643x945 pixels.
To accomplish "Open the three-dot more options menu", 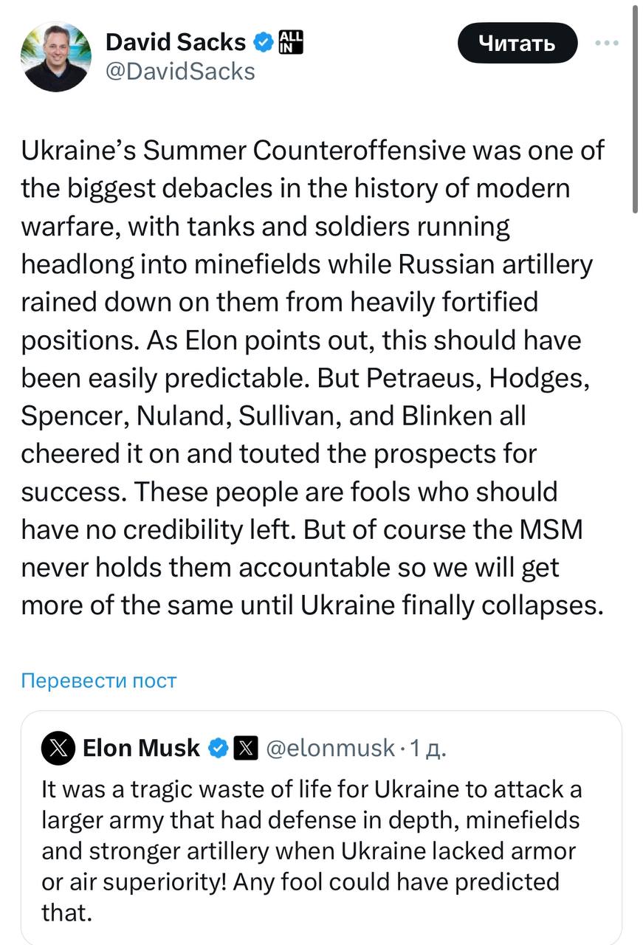I will [x=607, y=43].
